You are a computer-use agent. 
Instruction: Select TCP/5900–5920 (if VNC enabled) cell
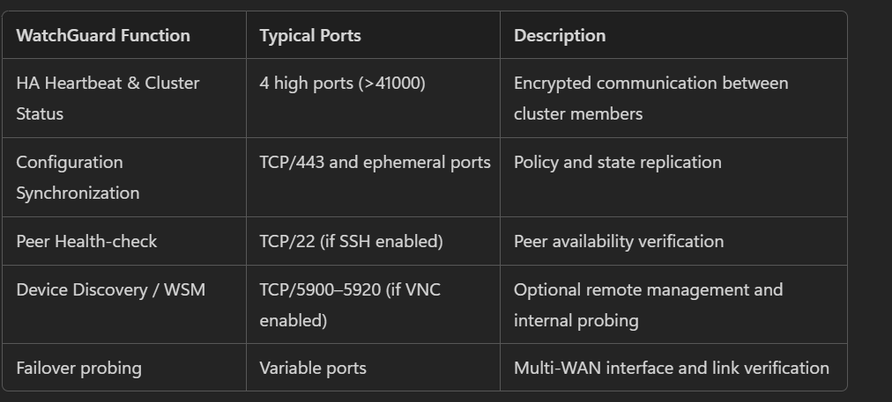[x=373, y=304]
